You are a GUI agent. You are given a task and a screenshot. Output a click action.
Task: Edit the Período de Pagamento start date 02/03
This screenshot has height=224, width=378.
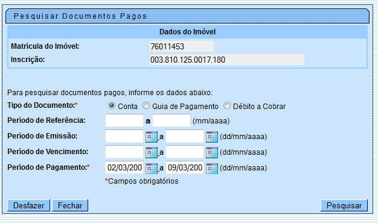pos(124,167)
